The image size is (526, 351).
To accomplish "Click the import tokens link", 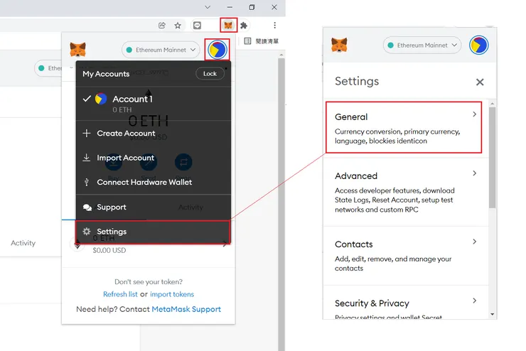I will pyautogui.click(x=172, y=294).
